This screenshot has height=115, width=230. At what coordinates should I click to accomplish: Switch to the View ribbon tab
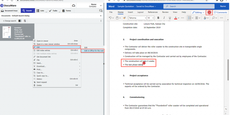175,12
